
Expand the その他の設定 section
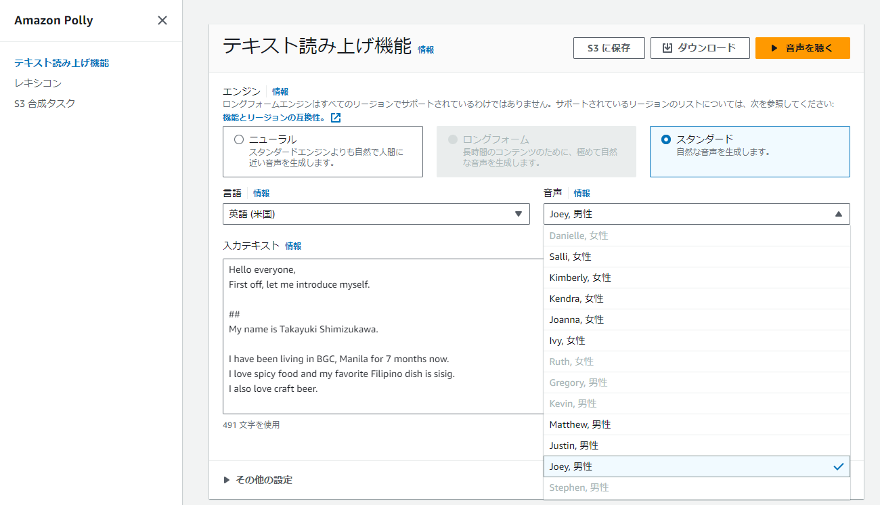[x=258, y=480]
